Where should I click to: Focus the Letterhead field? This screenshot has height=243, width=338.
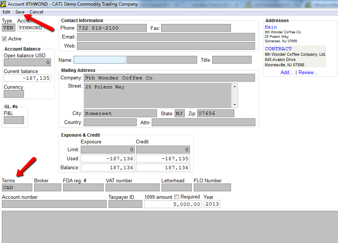coord(177,188)
